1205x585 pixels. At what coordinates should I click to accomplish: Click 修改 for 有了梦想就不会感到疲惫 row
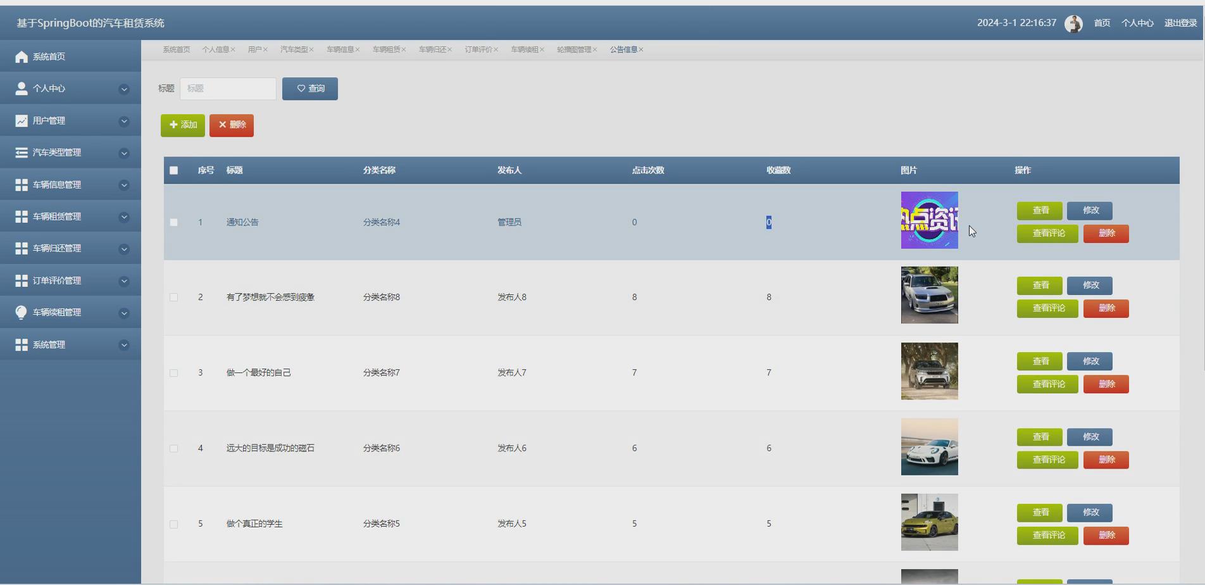point(1090,286)
